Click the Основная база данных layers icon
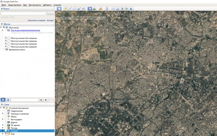This screenshot has height=136, width=217. click(7, 108)
